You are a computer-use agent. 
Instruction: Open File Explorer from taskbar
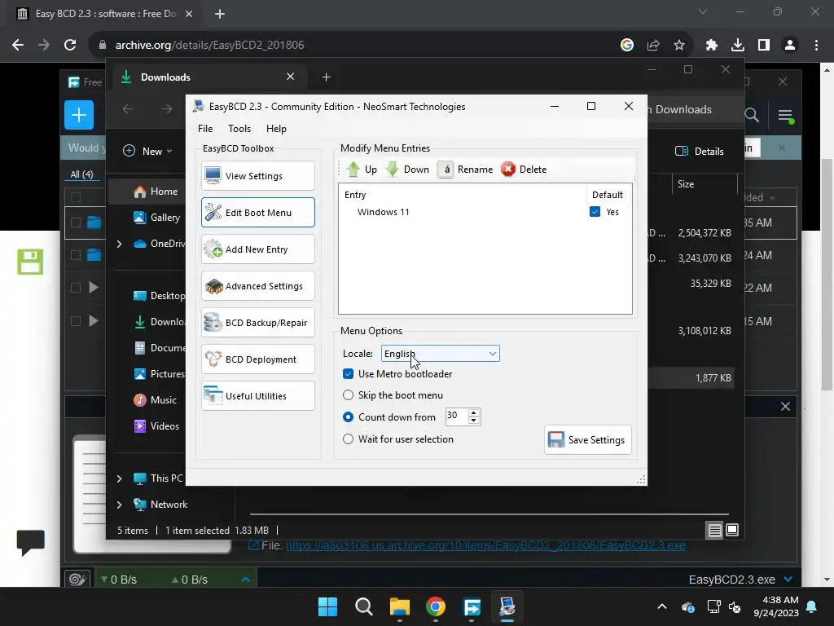click(399, 606)
